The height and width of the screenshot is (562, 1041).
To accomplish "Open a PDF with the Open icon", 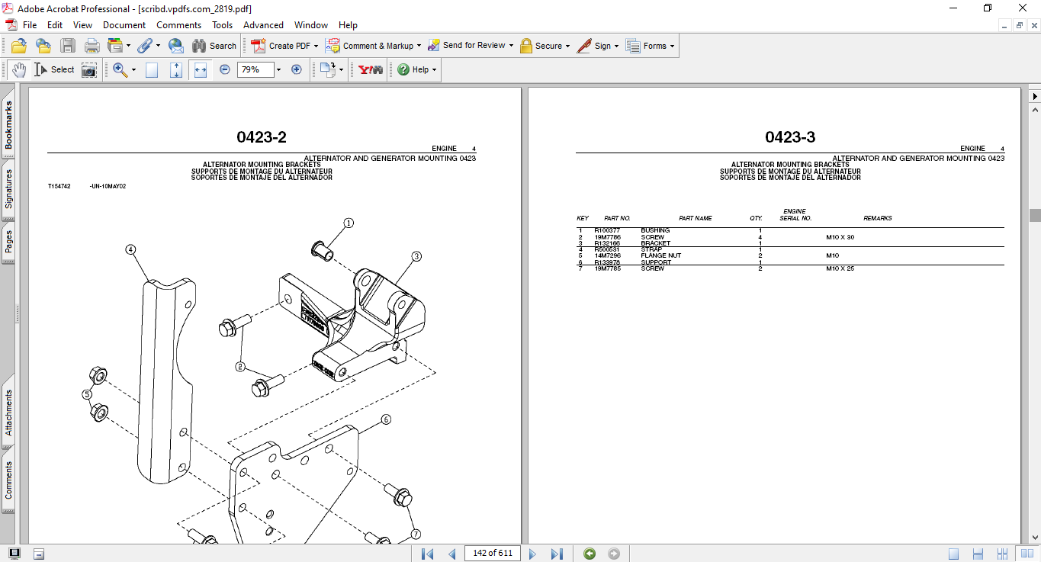I will [x=18, y=46].
